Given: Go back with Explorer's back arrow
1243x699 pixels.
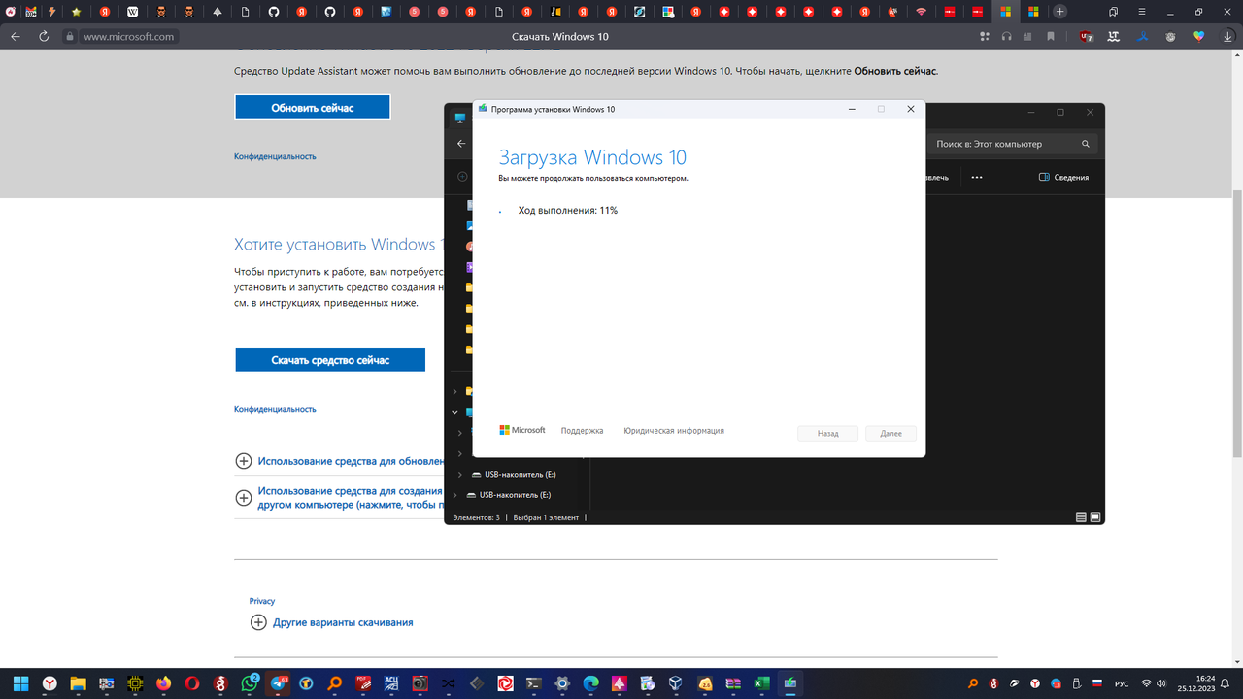Looking at the screenshot, I should pyautogui.click(x=461, y=144).
